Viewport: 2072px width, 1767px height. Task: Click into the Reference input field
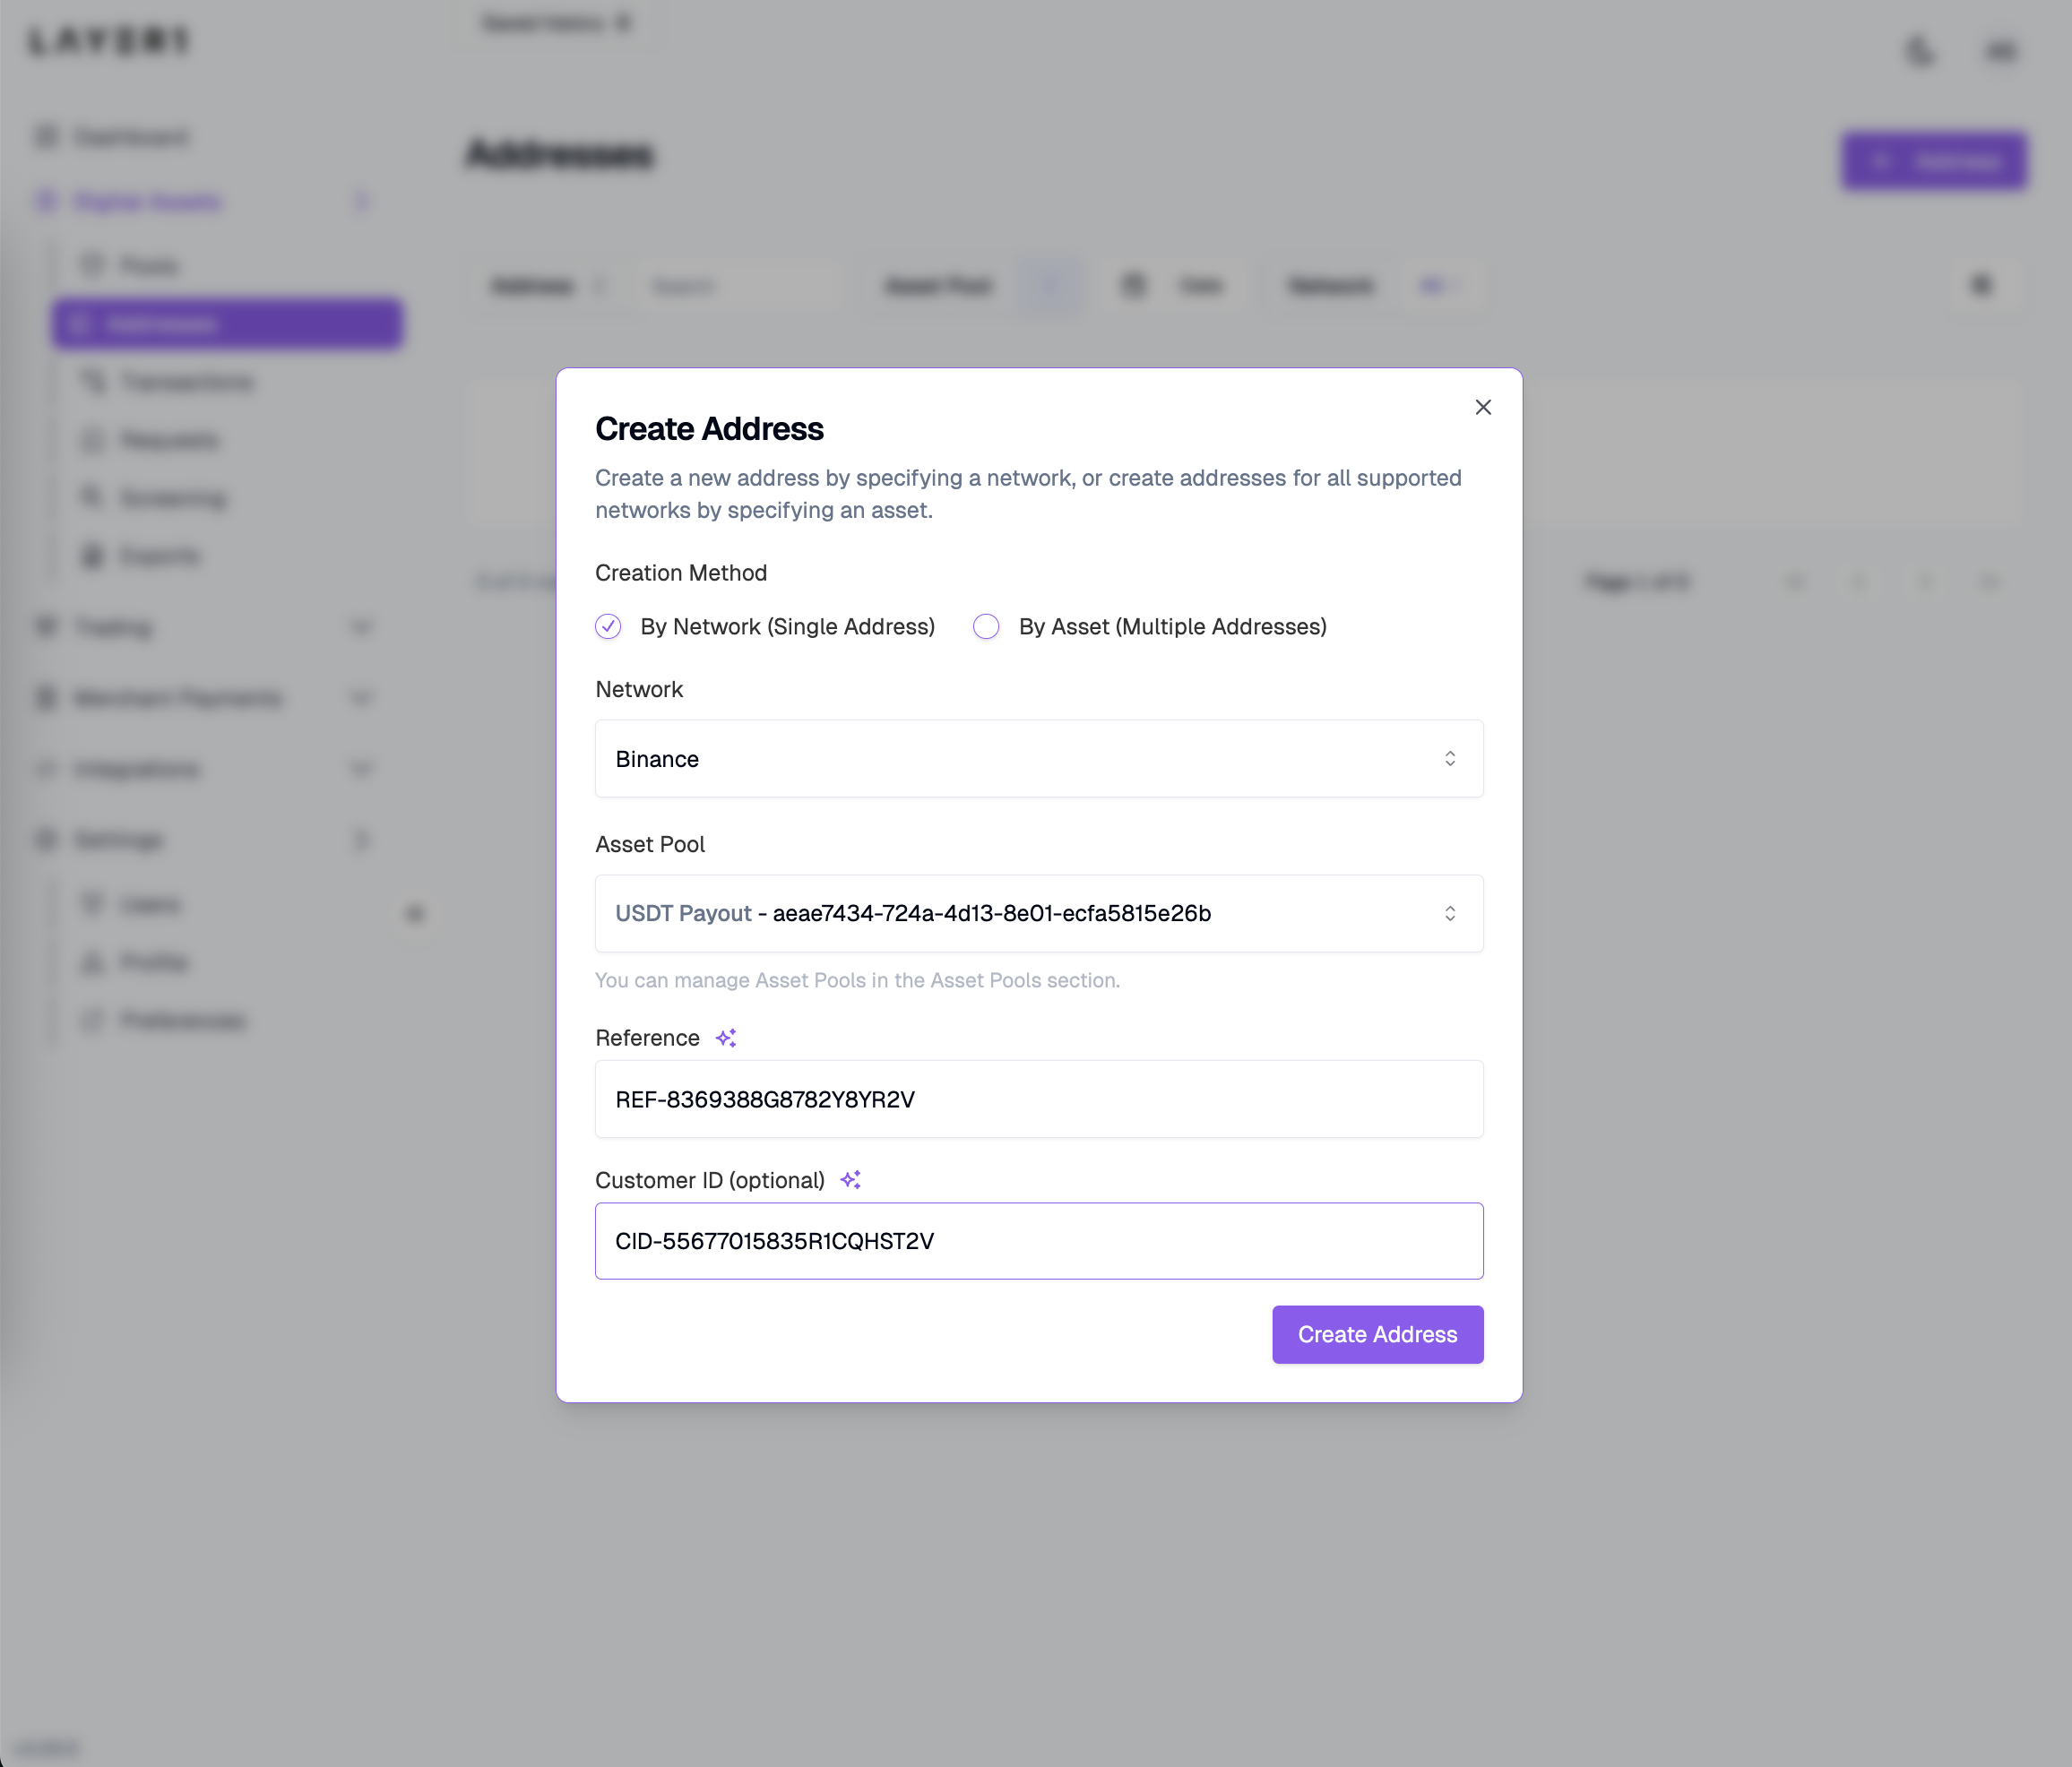[x=1038, y=1099]
